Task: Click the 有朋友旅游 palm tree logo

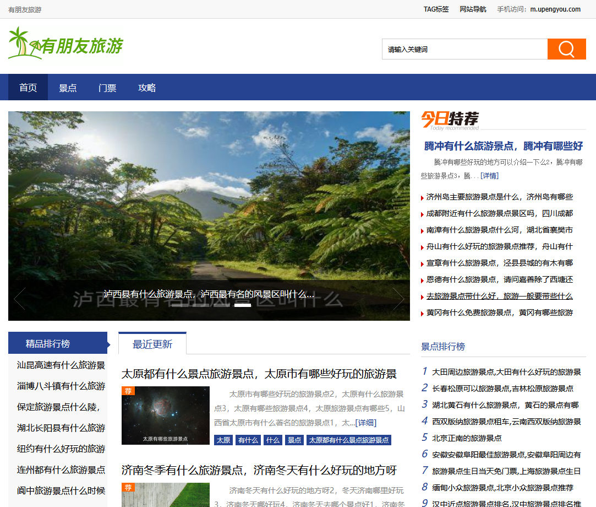Action: [x=65, y=44]
